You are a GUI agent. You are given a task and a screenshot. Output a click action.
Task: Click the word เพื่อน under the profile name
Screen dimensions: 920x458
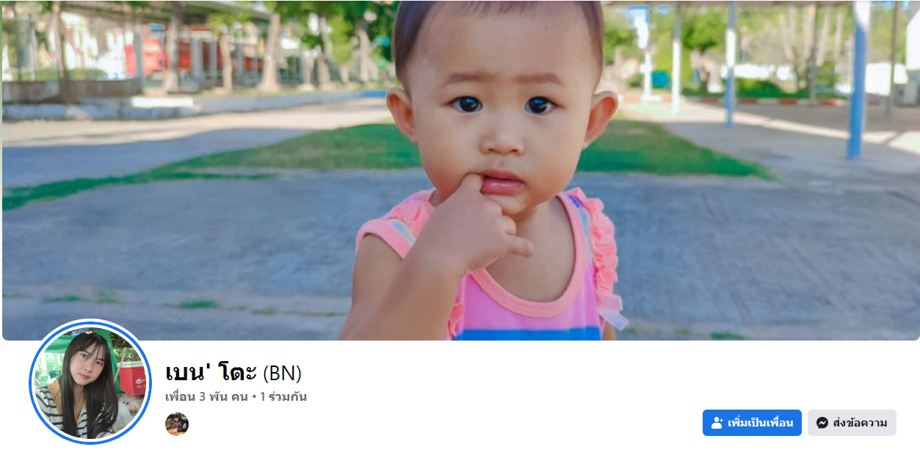pyautogui.click(x=180, y=397)
